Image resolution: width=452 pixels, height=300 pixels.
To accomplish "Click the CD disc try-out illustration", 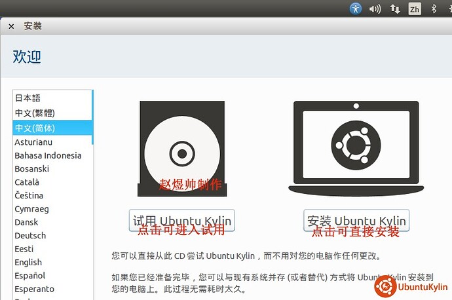I will click(x=182, y=149).
